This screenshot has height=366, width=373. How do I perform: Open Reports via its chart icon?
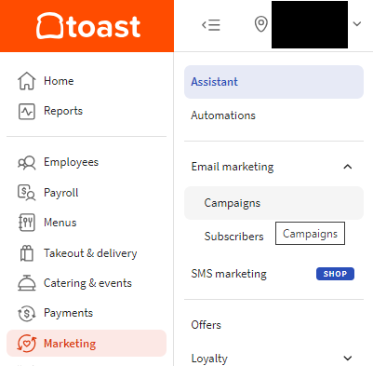pyautogui.click(x=27, y=112)
